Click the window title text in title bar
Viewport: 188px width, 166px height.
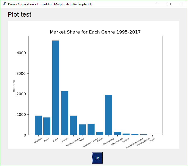(50, 4)
